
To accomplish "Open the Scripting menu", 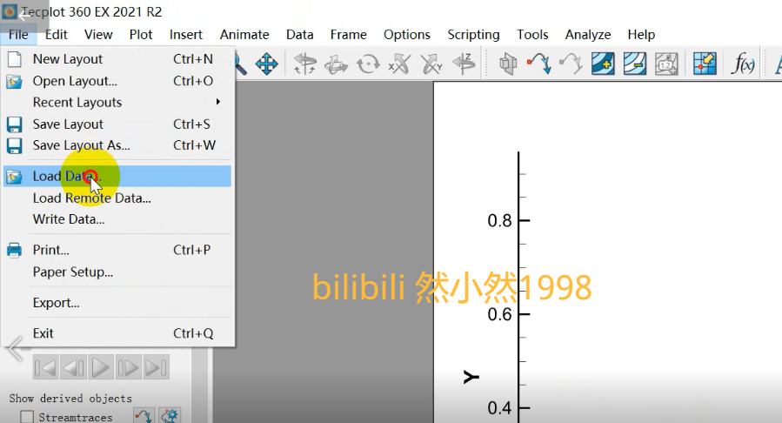I will pyautogui.click(x=473, y=35).
